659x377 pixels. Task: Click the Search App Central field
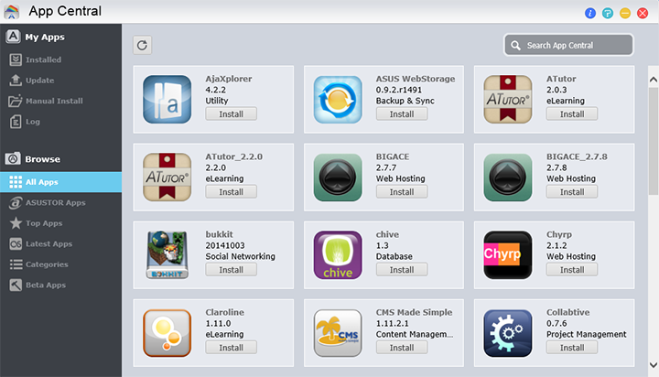[x=568, y=45]
